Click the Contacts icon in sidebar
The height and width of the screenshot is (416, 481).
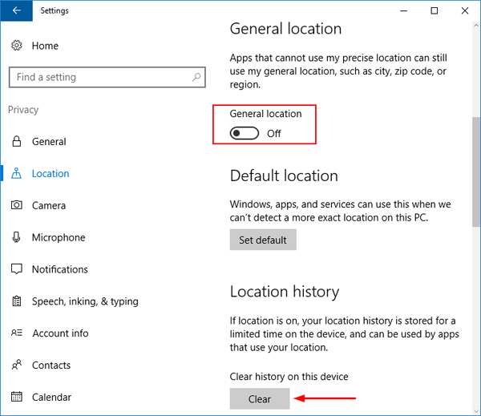[17, 366]
